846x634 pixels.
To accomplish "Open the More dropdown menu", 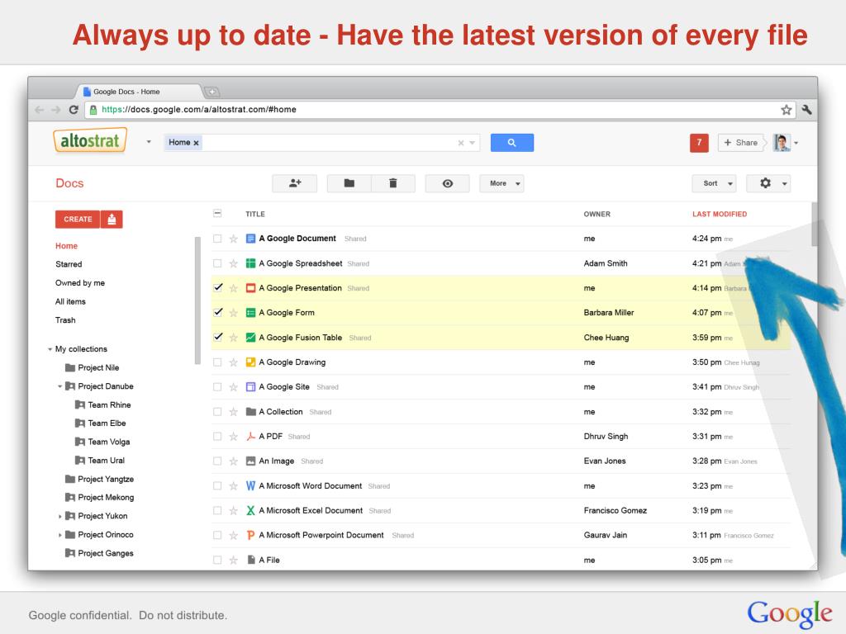I will [501, 183].
